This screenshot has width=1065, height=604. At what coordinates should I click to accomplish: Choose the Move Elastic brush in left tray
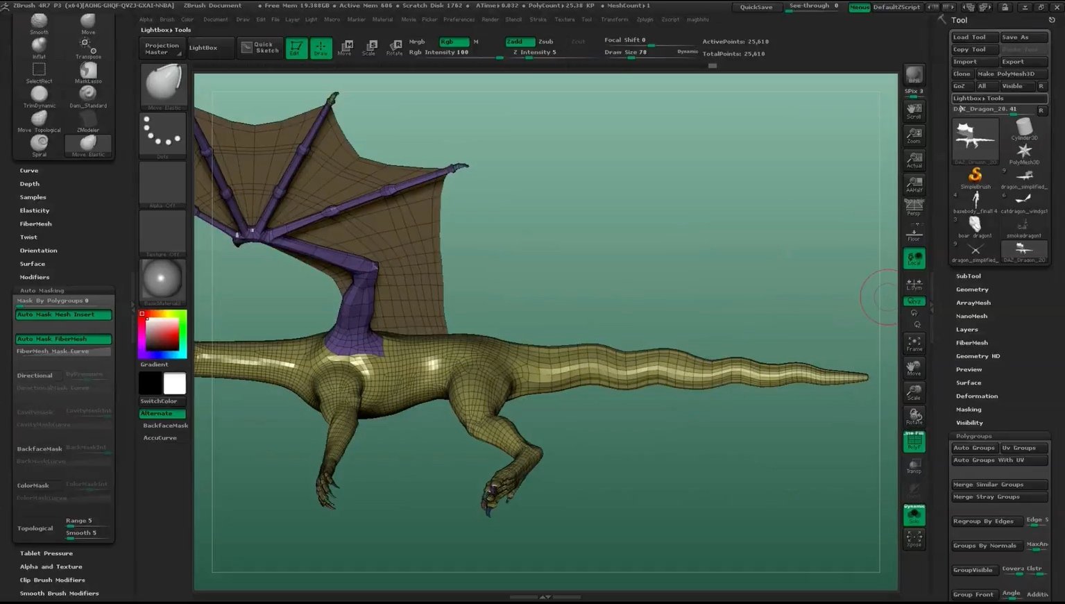[88, 146]
